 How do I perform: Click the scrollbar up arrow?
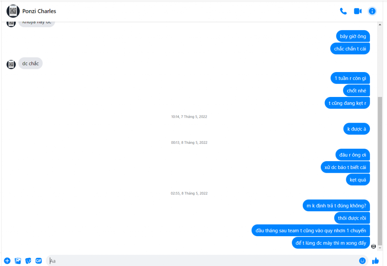380,25
